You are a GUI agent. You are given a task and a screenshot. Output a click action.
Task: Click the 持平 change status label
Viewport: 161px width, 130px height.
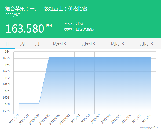coord(49,26)
